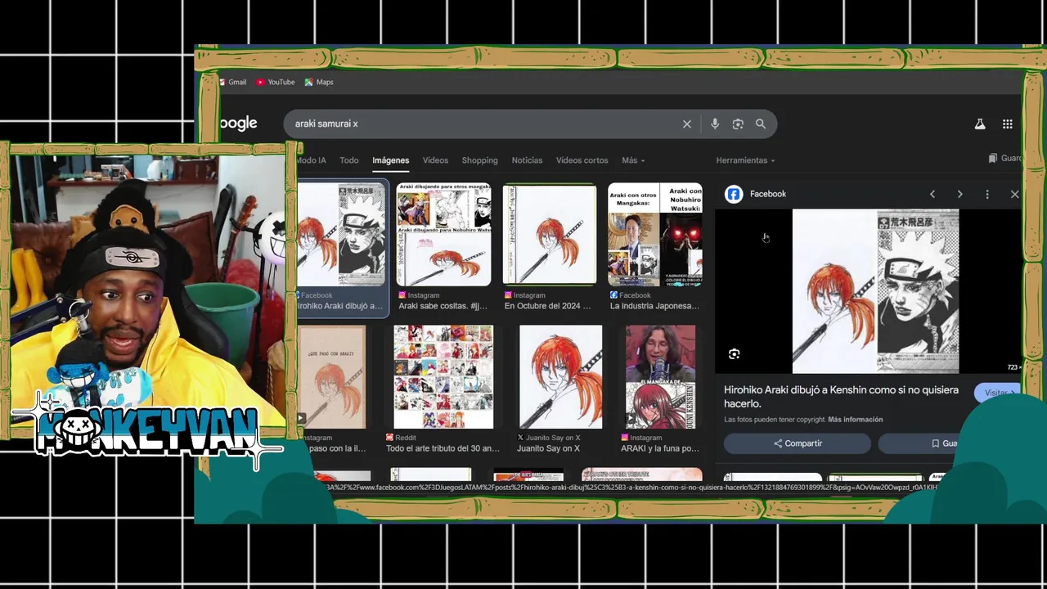Image resolution: width=1047 pixels, height=589 pixels.
Task: Open Guardado saved items link
Action: (1006, 158)
